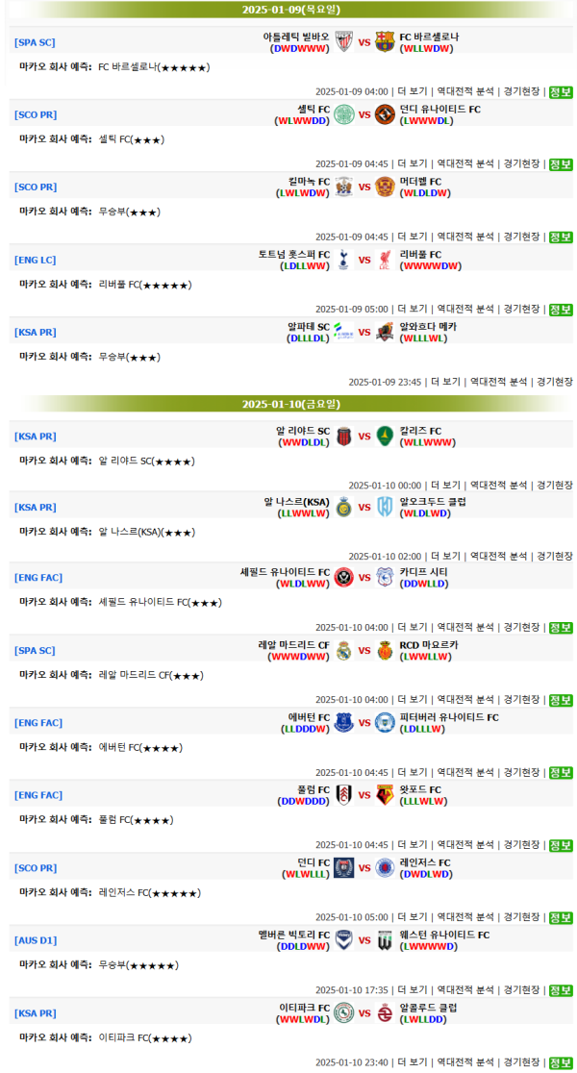Click the FC Barcelona team crest

pyautogui.click(x=385, y=41)
